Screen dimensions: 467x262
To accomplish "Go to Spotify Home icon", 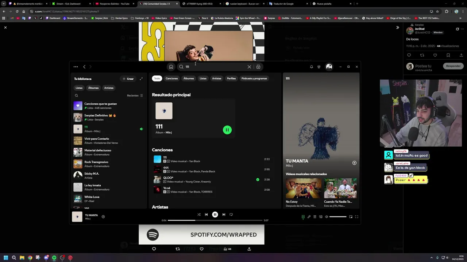I will point(171,67).
